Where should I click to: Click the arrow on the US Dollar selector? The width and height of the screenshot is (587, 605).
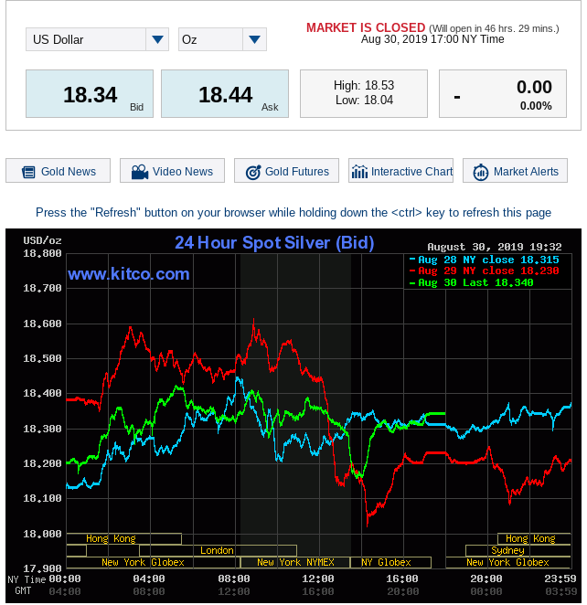157,39
